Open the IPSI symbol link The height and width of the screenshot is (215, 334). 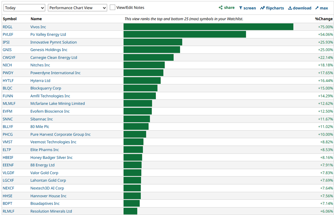point(6,42)
